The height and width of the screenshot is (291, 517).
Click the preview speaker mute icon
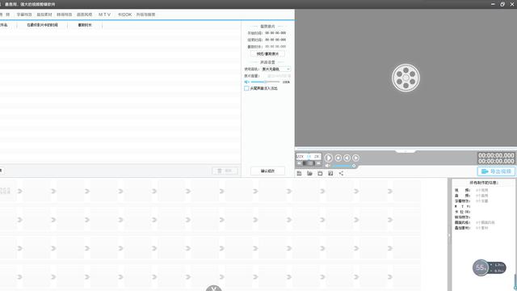click(x=327, y=166)
